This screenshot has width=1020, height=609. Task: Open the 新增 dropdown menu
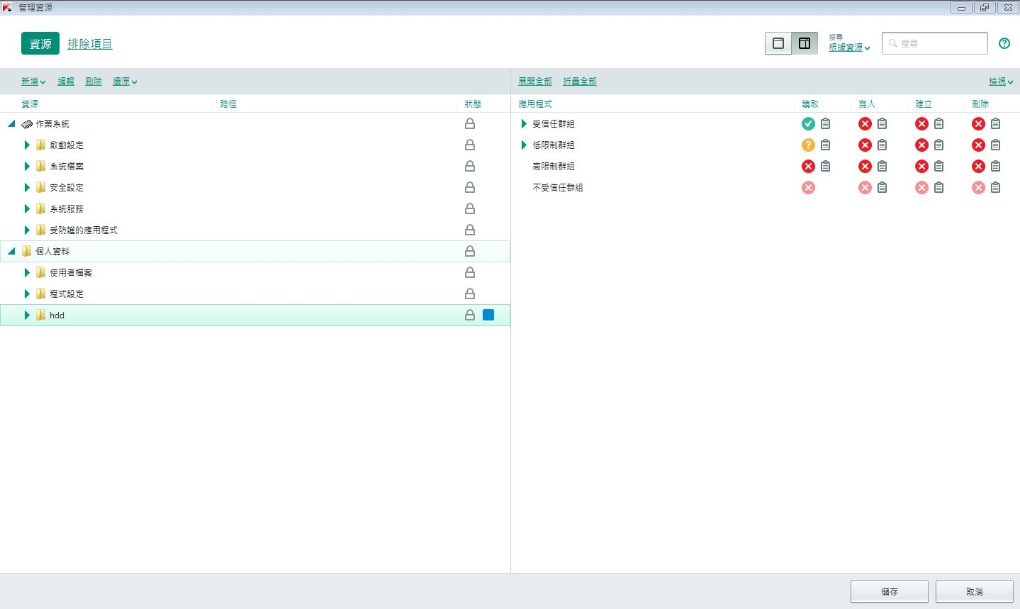coord(33,82)
